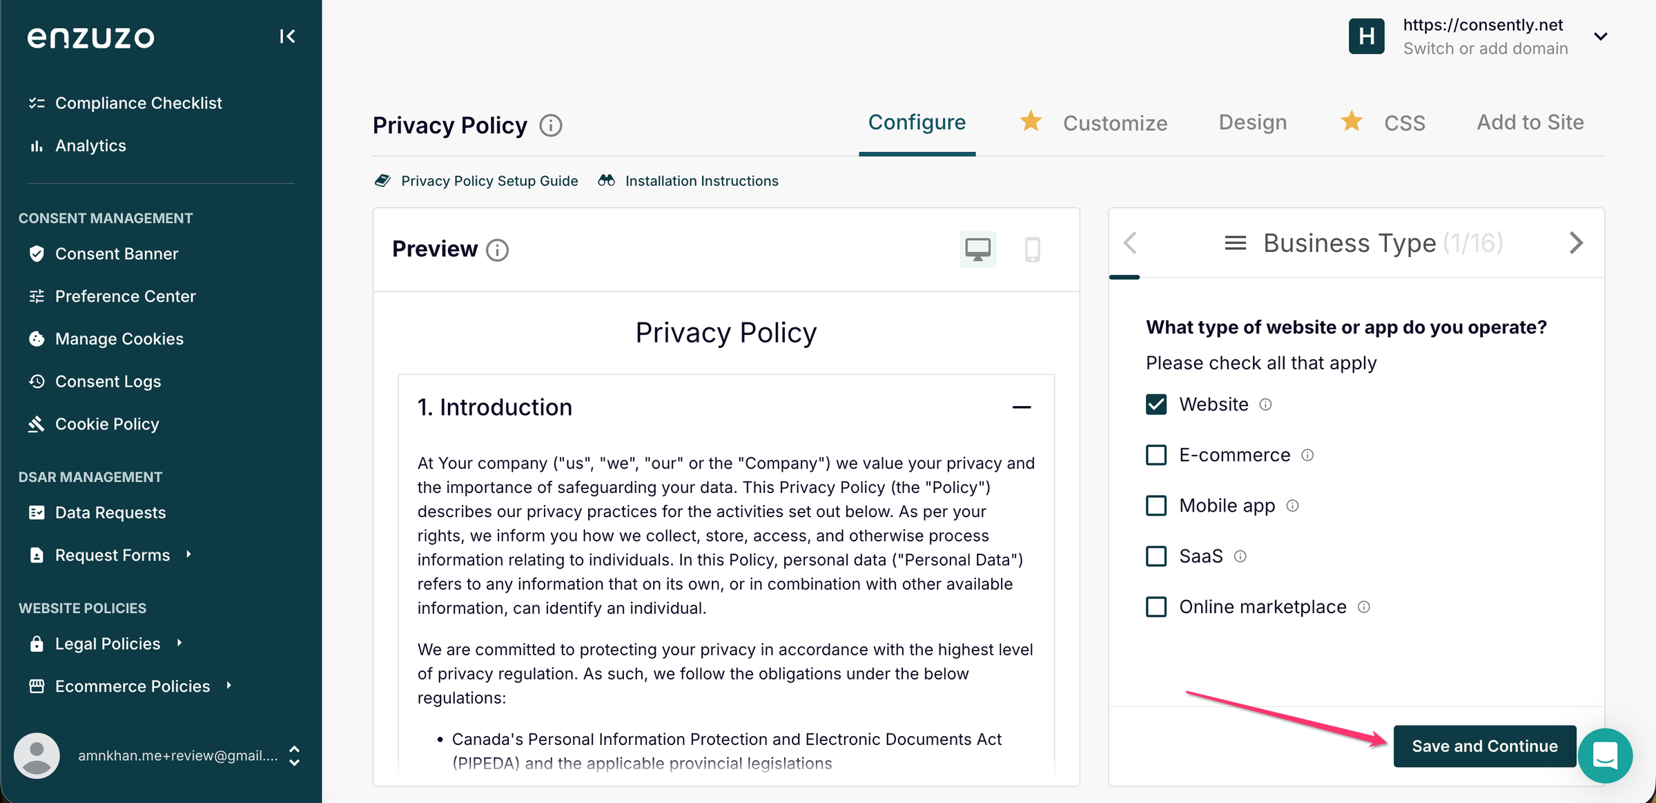Collapse the sidebar with the arrow icon
The height and width of the screenshot is (803, 1656).
[287, 36]
